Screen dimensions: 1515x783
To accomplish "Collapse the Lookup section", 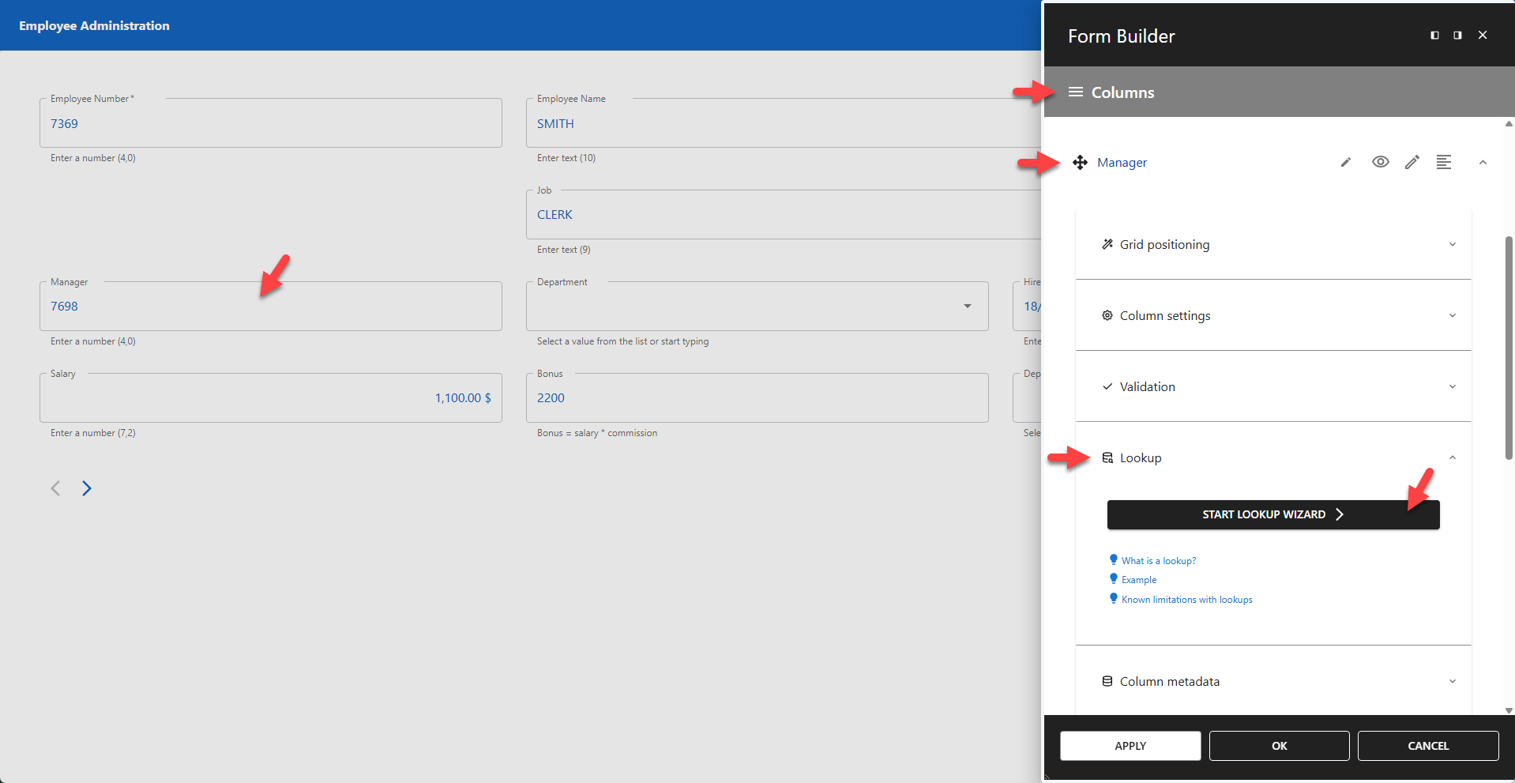I will (1452, 457).
